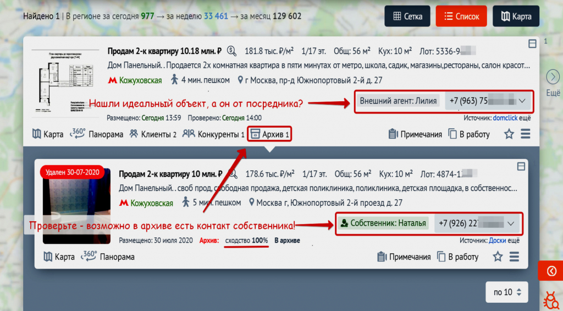Open Примечания for archived listing
Screen dimensions: 563x311
click(404, 257)
